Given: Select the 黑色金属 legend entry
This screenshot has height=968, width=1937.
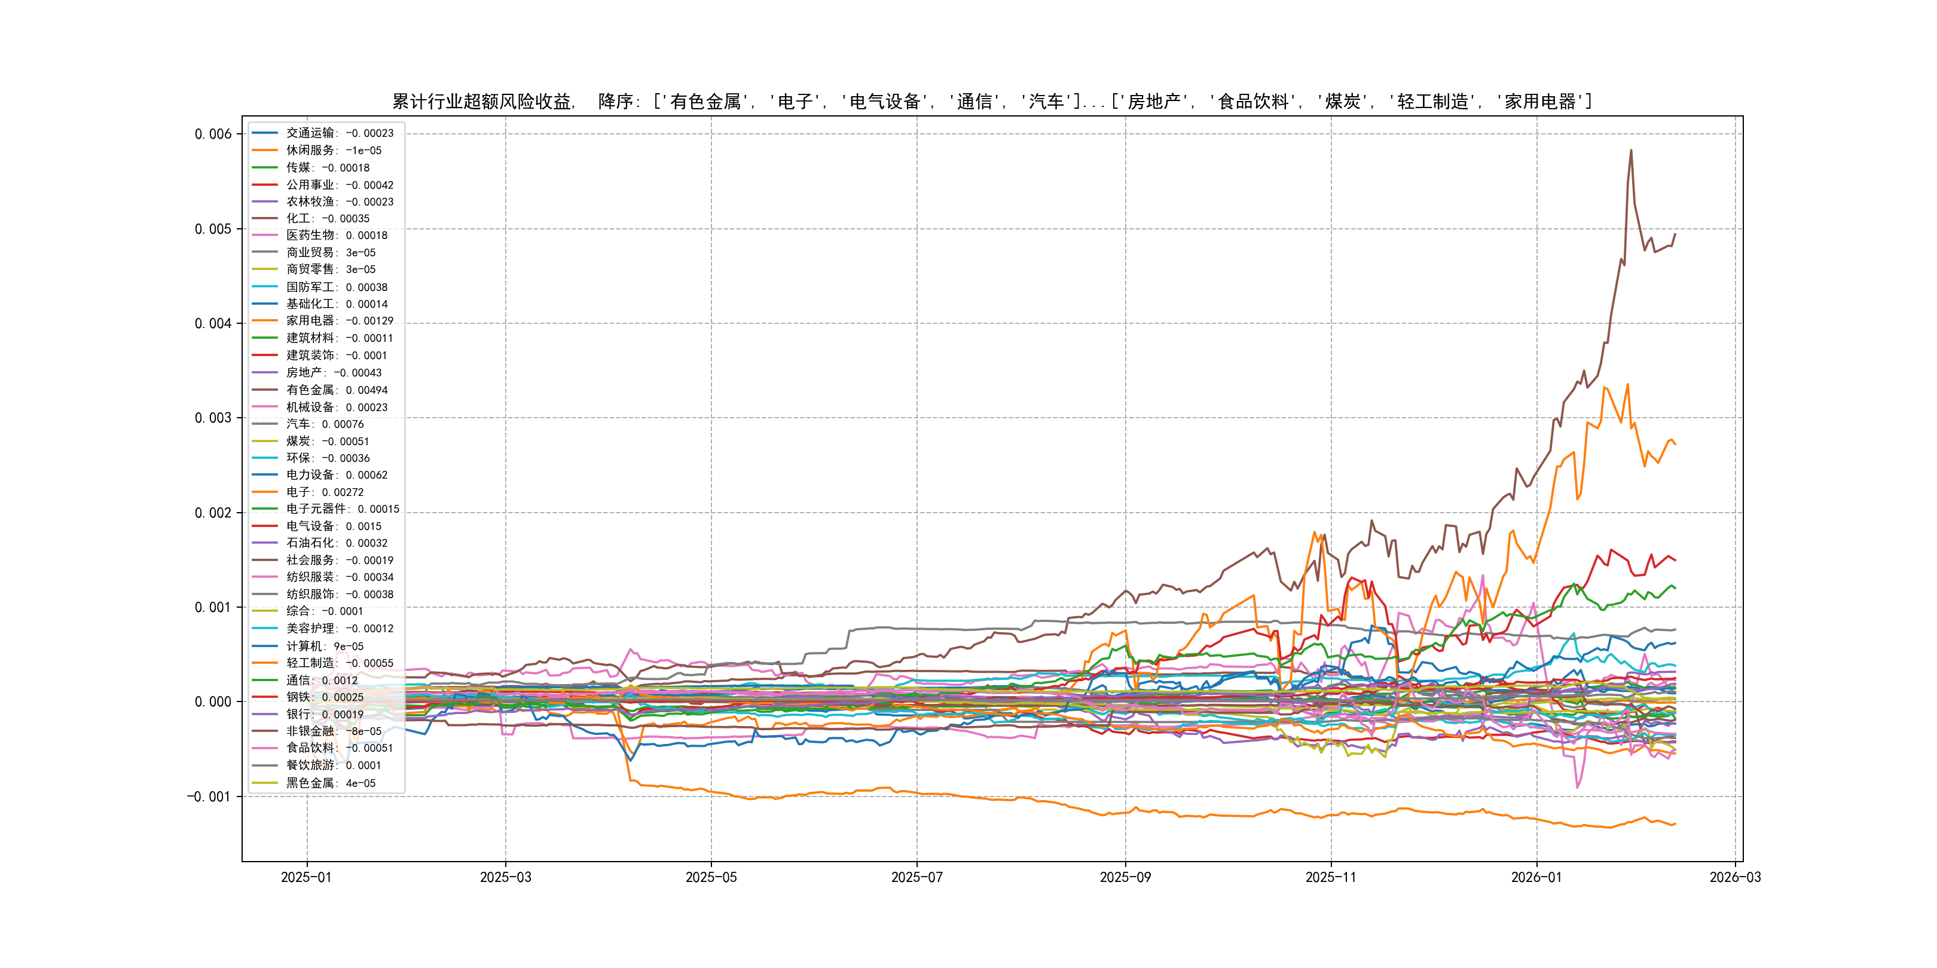Looking at the screenshot, I should click(330, 783).
